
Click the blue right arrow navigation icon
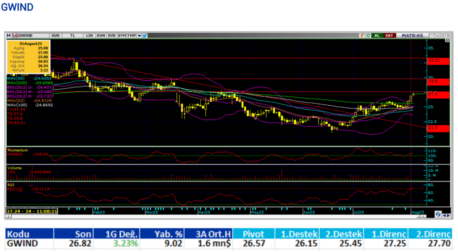448,215
